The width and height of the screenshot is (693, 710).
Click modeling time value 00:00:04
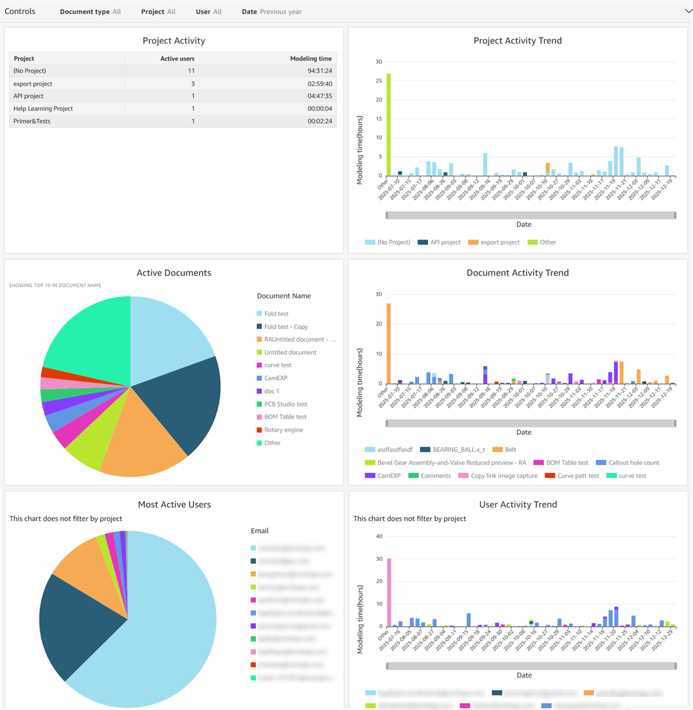(x=319, y=109)
